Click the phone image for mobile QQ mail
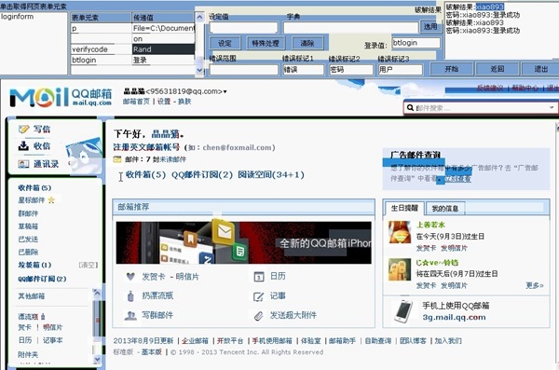 point(403,311)
